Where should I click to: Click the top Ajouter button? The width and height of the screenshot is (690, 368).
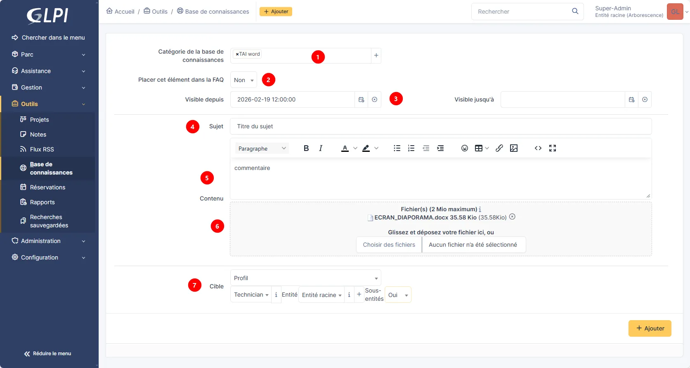pos(276,12)
